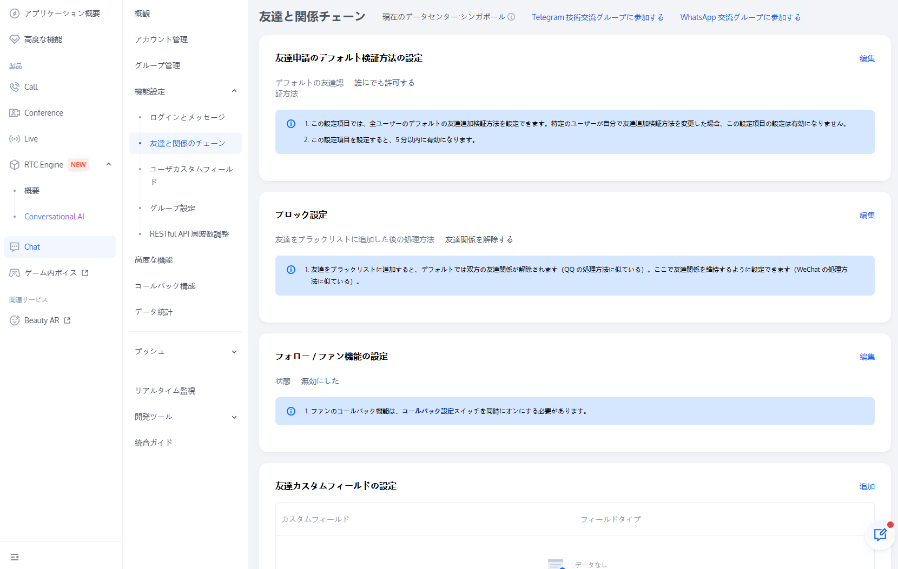Click WhatsApp 交流グループに参加する link

741,17
